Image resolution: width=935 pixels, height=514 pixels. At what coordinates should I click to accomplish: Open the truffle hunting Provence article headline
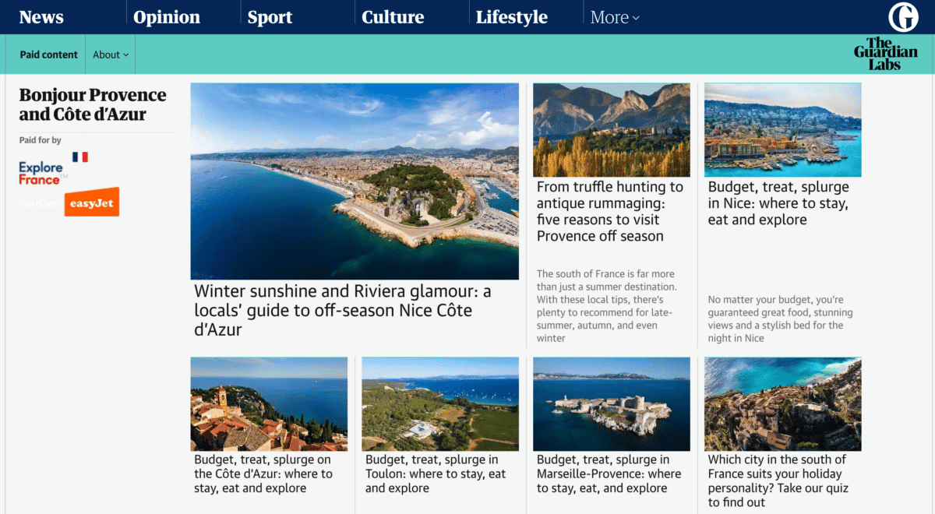point(610,211)
